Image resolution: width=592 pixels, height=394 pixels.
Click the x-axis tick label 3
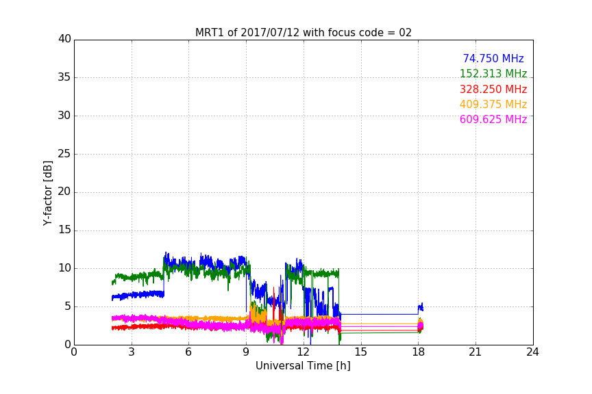[x=132, y=352]
